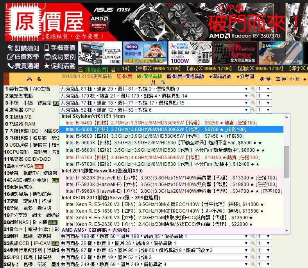The image size is (308, 268).
Task: Click the 參考圖 legend label
Action: point(245,76)
